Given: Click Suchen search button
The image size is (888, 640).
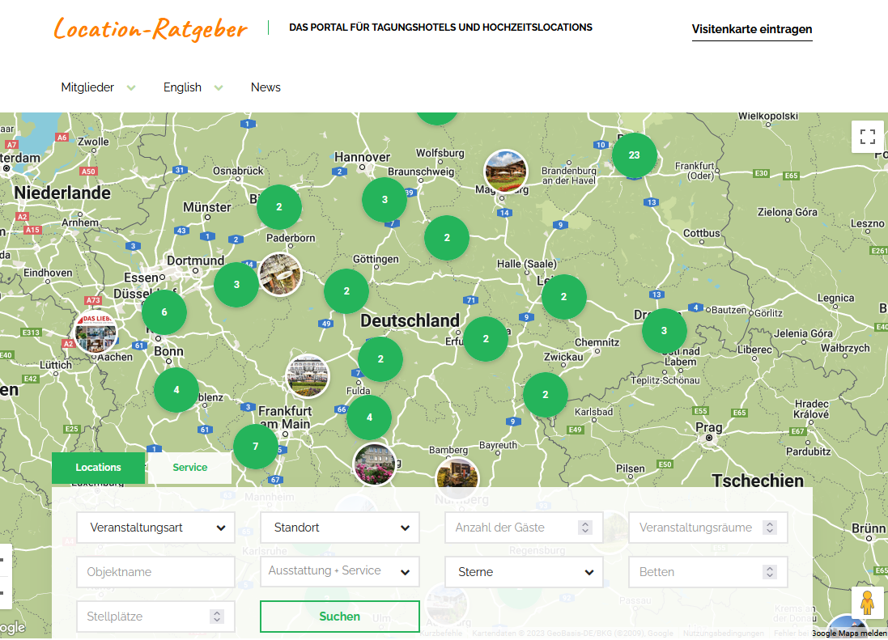Looking at the screenshot, I should (x=340, y=617).
